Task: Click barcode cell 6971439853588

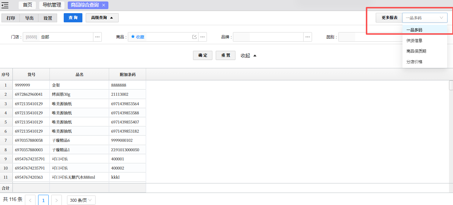Action: point(127,113)
